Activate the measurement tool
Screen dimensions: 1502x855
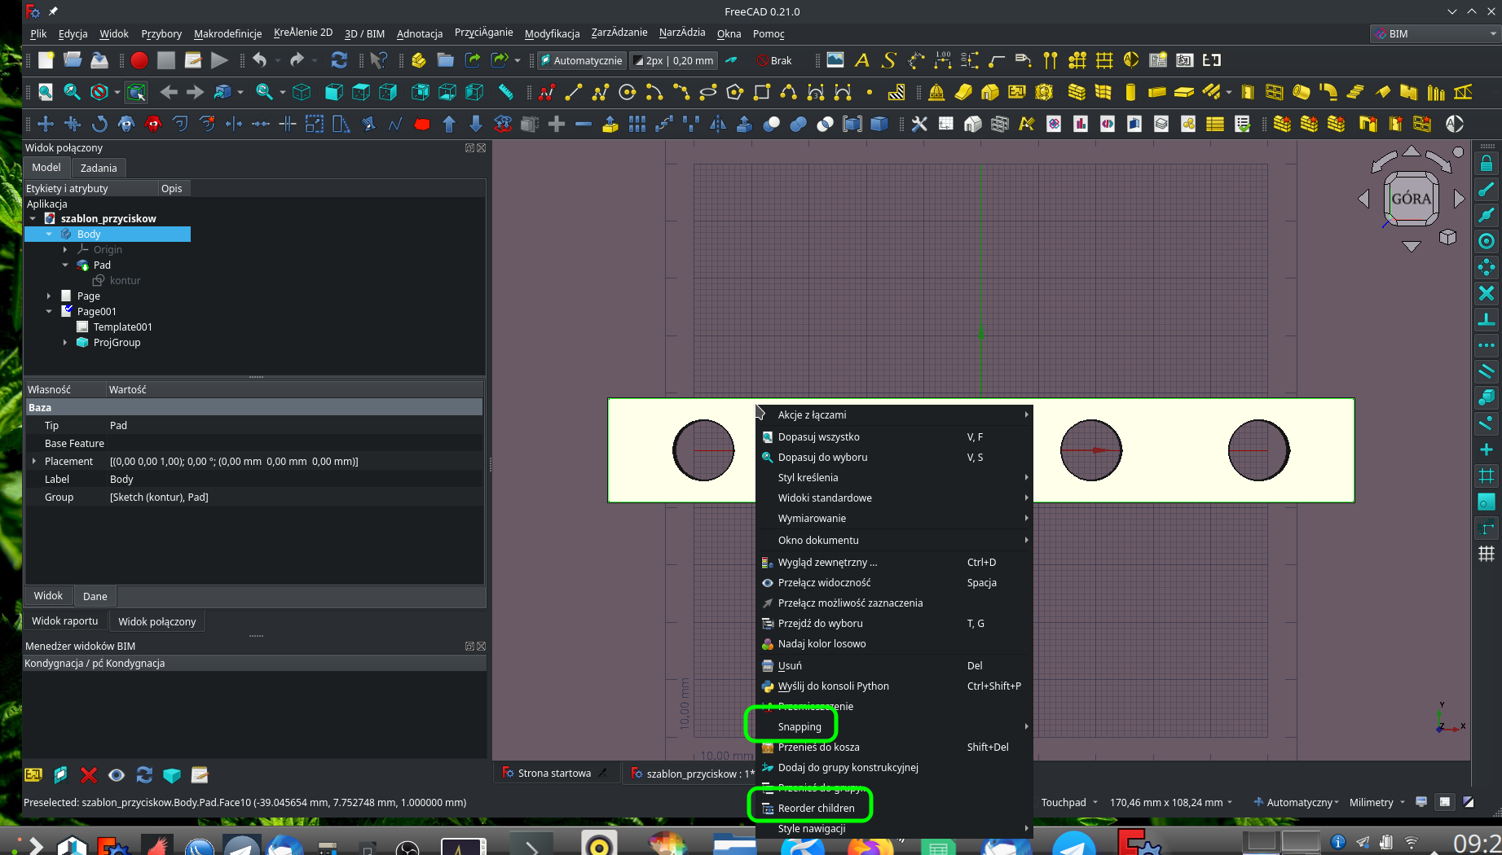pos(505,92)
